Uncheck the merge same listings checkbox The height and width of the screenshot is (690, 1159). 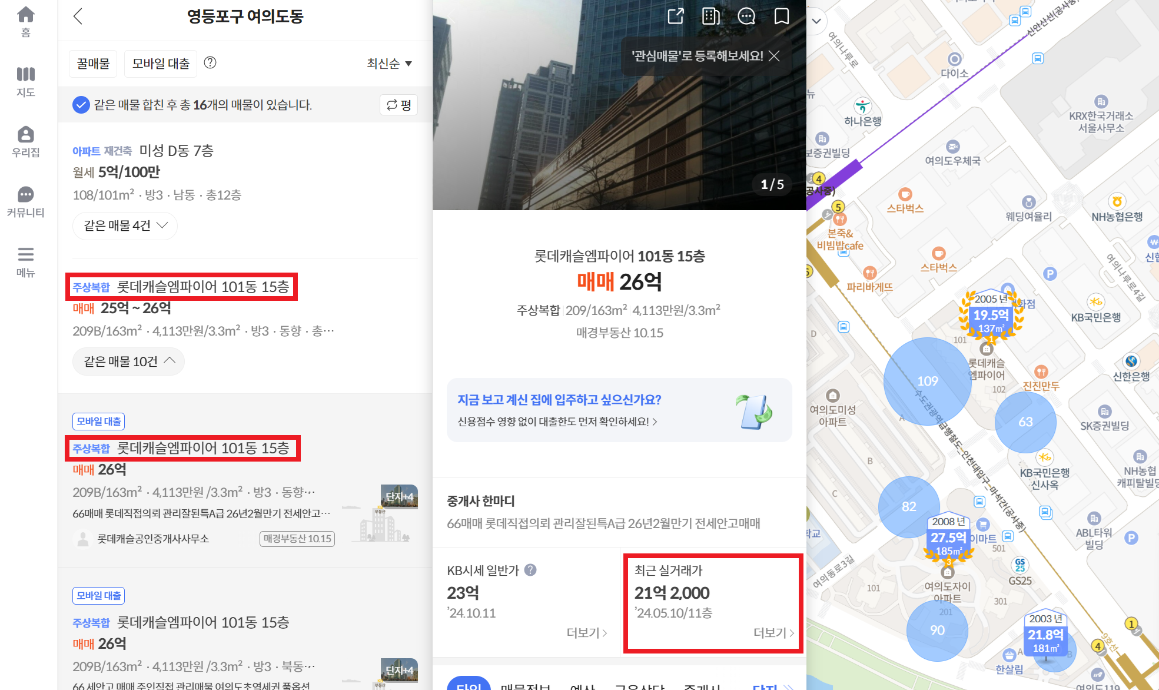(81, 105)
